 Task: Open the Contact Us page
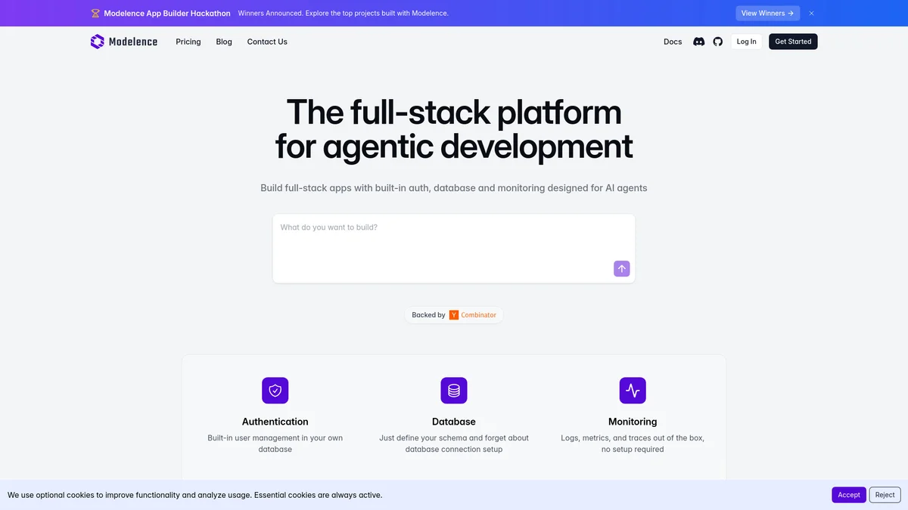267,42
